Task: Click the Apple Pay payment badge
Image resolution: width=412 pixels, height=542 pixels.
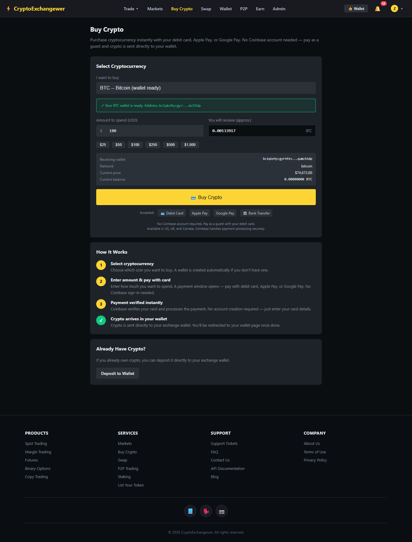Action: 200,213
